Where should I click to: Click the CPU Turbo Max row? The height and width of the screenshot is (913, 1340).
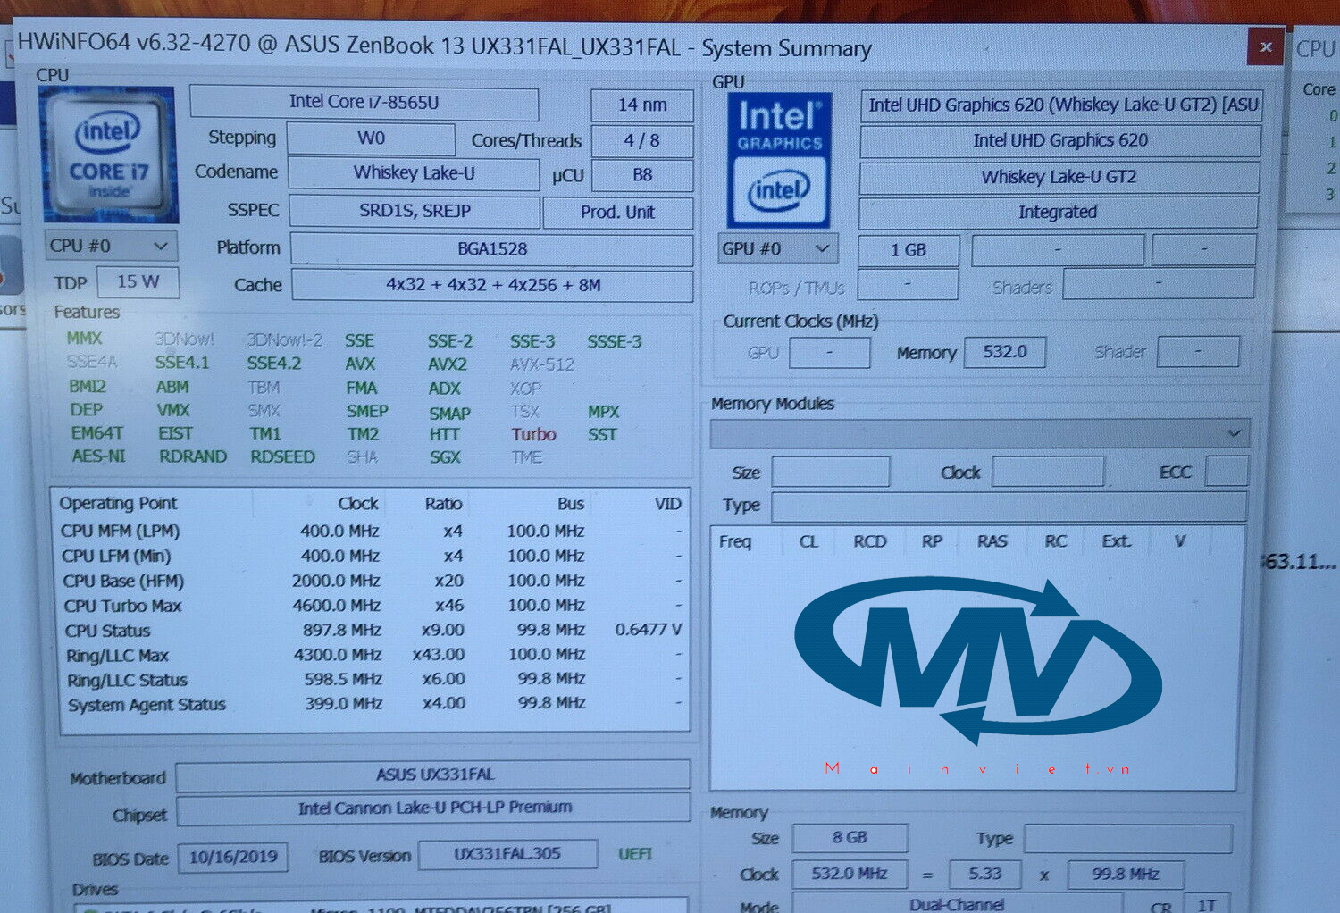point(373,606)
